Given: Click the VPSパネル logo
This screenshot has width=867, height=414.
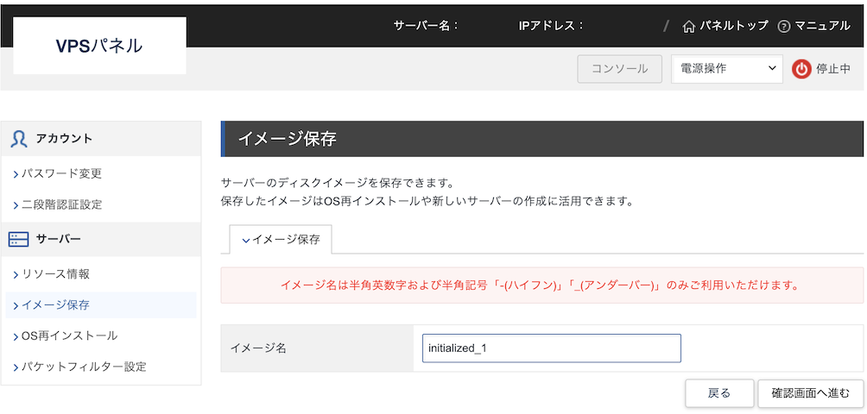Looking at the screenshot, I should 99,46.
